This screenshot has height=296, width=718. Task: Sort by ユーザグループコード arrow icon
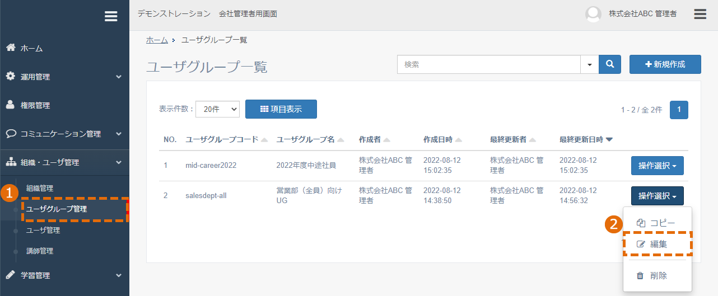click(264, 140)
